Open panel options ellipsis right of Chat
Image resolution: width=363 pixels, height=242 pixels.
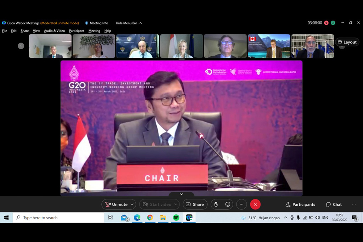[354, 204]
